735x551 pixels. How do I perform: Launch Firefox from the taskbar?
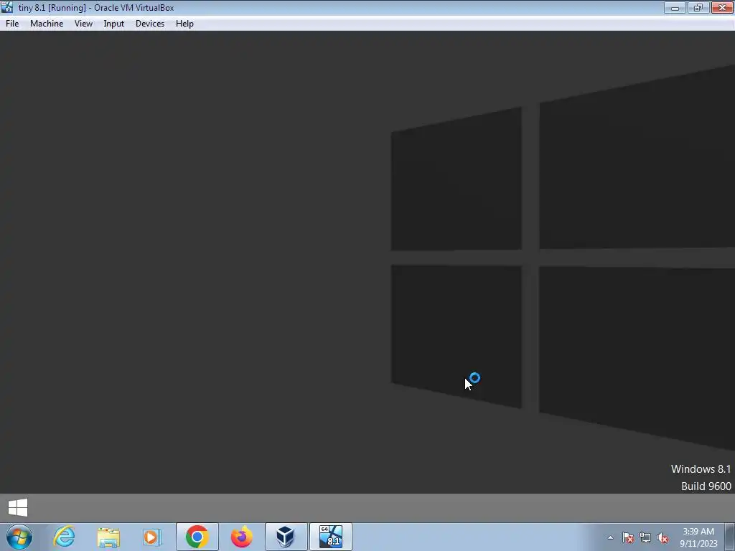click(x=241, y=537)
